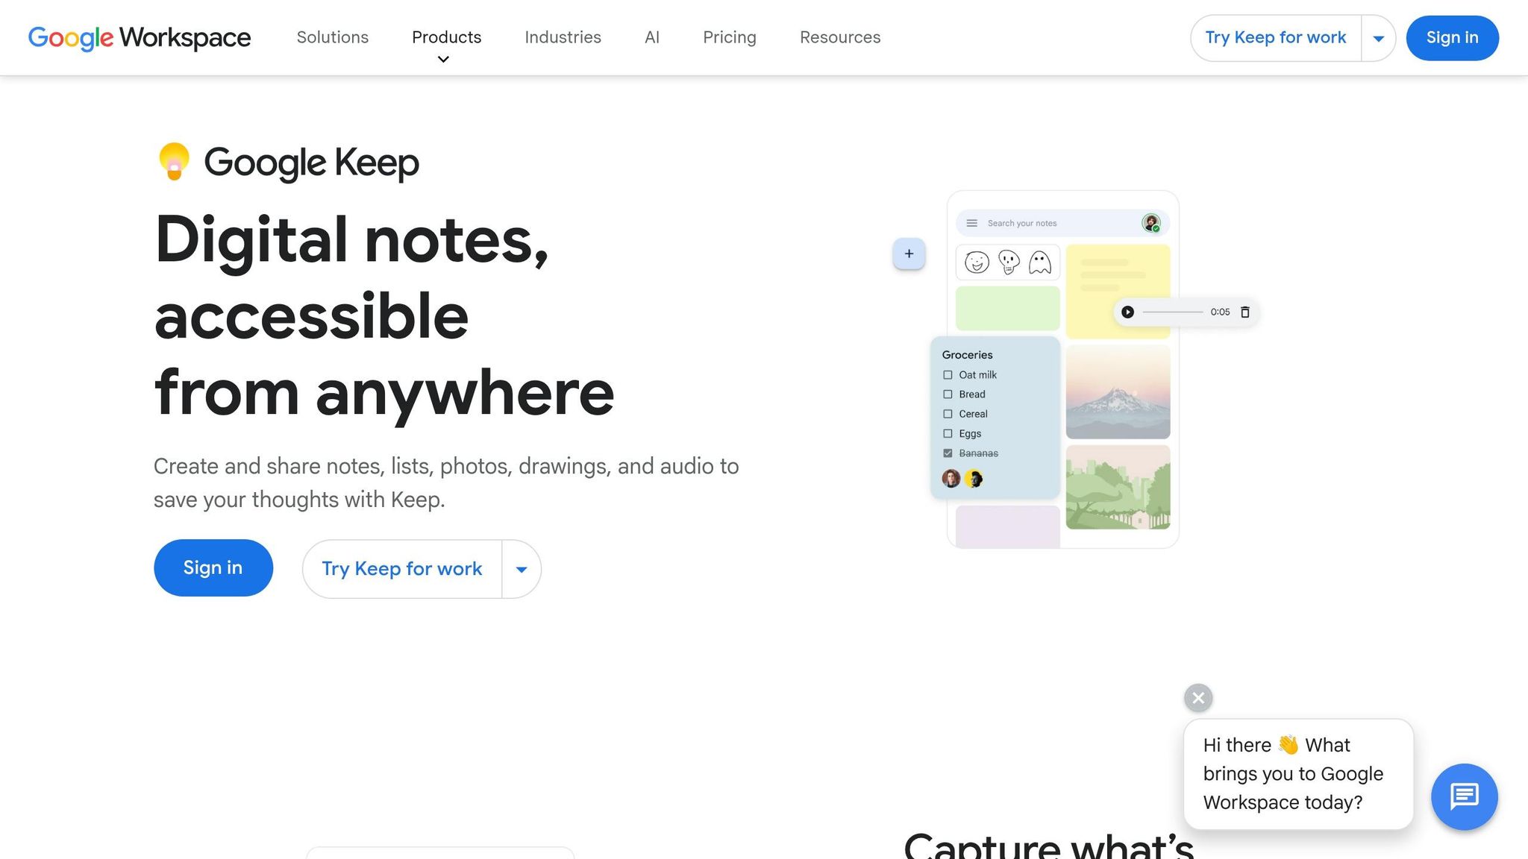
Task: Click the hero Sign in button
Action: [213, 568]
